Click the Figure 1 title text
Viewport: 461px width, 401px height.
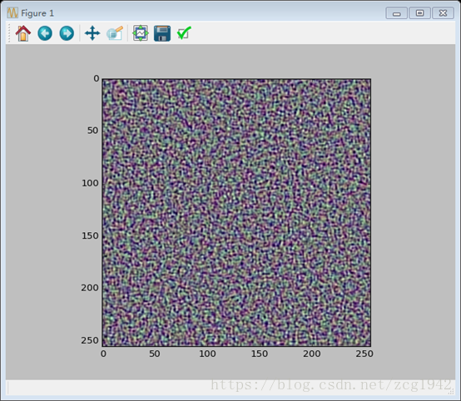pos(37,13)
